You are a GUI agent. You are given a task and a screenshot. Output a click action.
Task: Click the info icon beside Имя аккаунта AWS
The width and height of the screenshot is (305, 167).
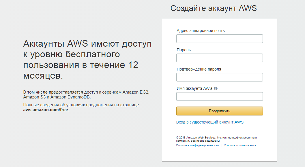click(216, 88)
